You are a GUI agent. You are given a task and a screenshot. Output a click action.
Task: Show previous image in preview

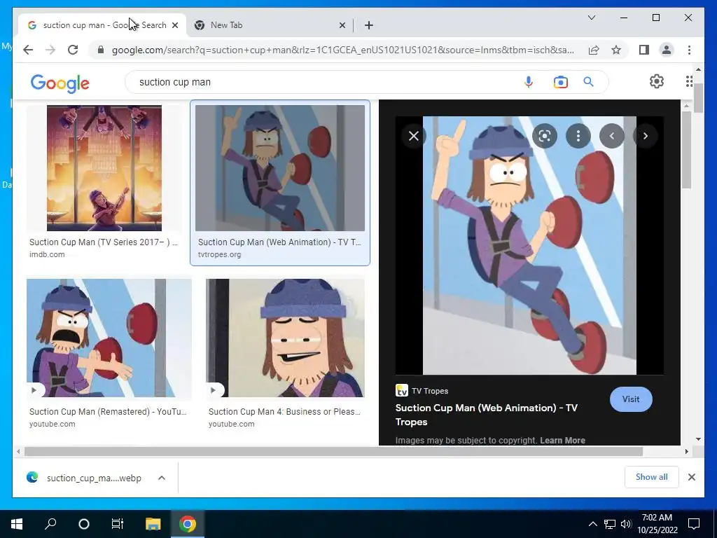coord(612,136)
